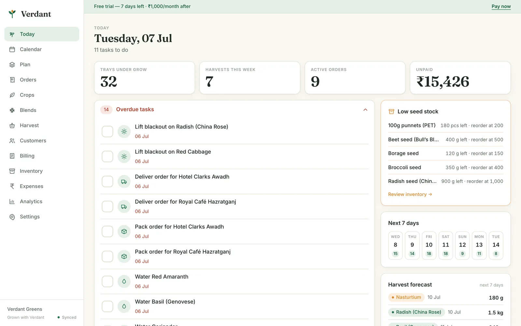
Task: Click the Plan layers icon
Action: tap(12, 65)
